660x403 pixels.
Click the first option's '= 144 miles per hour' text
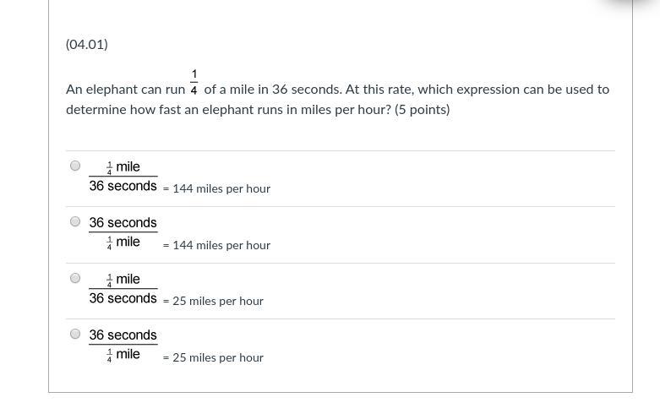point(216,188)
